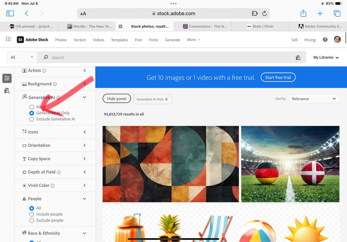This screenshot has width=347, height=242.
Task: Open the user profile avatar
Action: [337, 40]
